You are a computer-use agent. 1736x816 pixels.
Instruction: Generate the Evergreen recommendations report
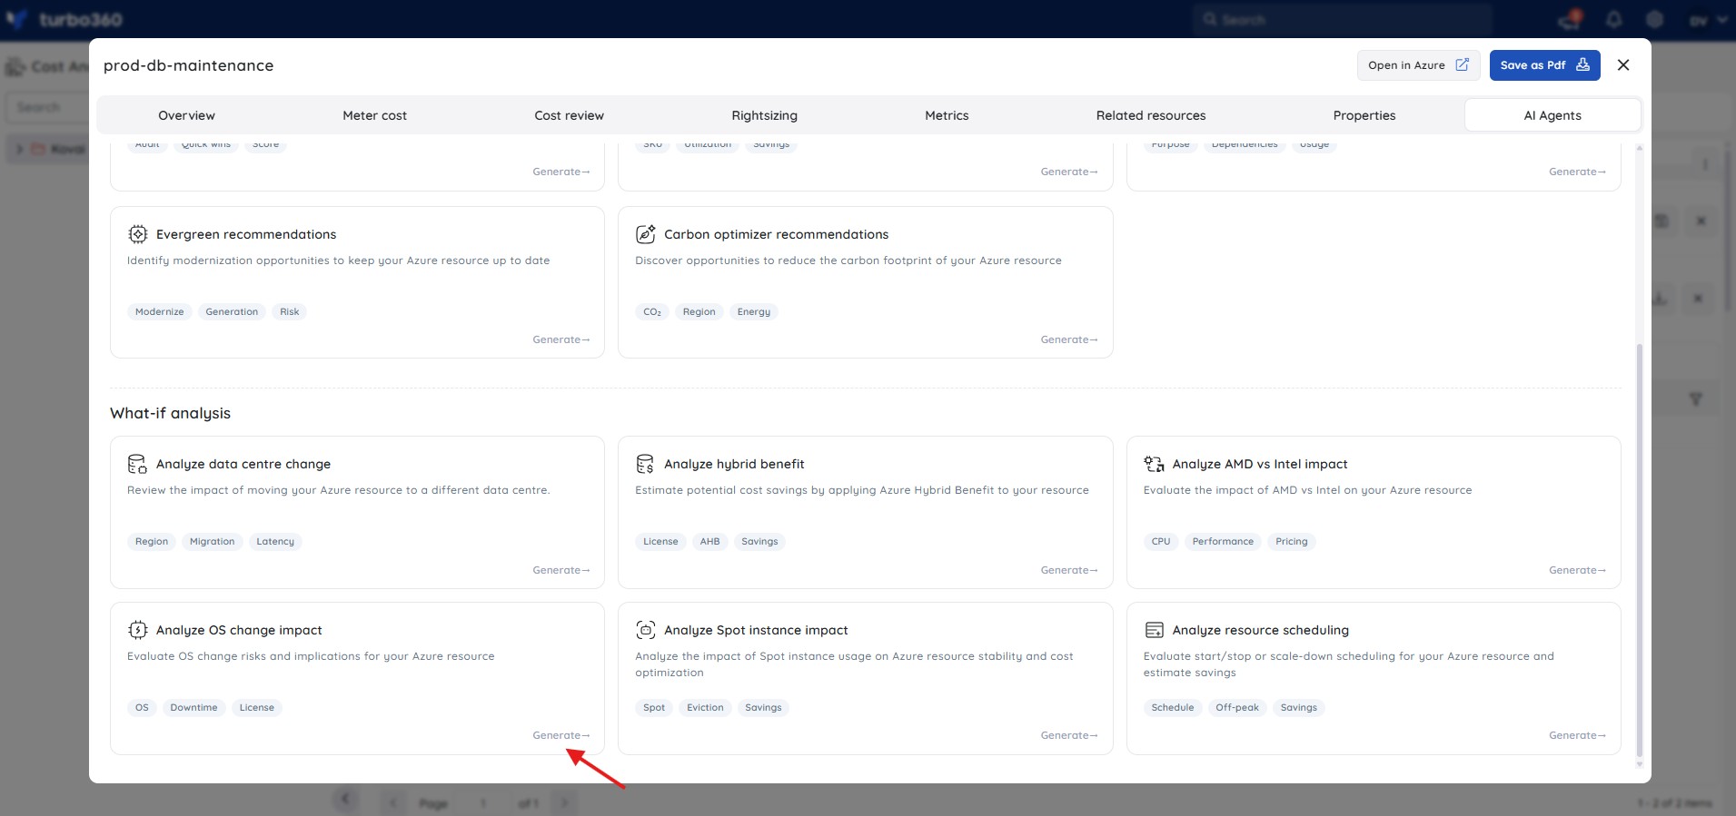(560, 339)
